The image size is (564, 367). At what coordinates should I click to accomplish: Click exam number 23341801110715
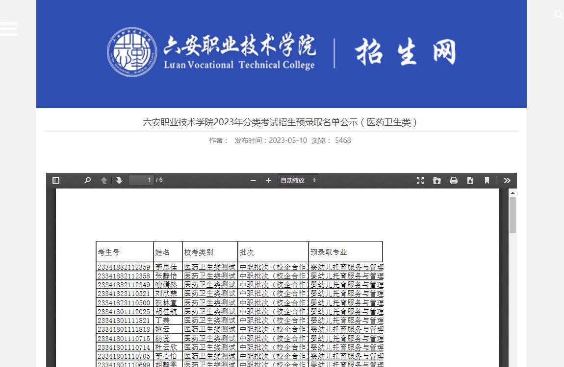click(124, 338)
